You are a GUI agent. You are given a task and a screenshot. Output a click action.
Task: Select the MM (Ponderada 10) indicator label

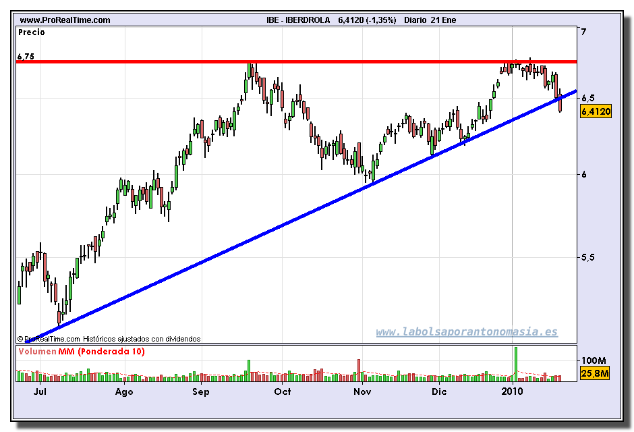click(x=101, y=352)
